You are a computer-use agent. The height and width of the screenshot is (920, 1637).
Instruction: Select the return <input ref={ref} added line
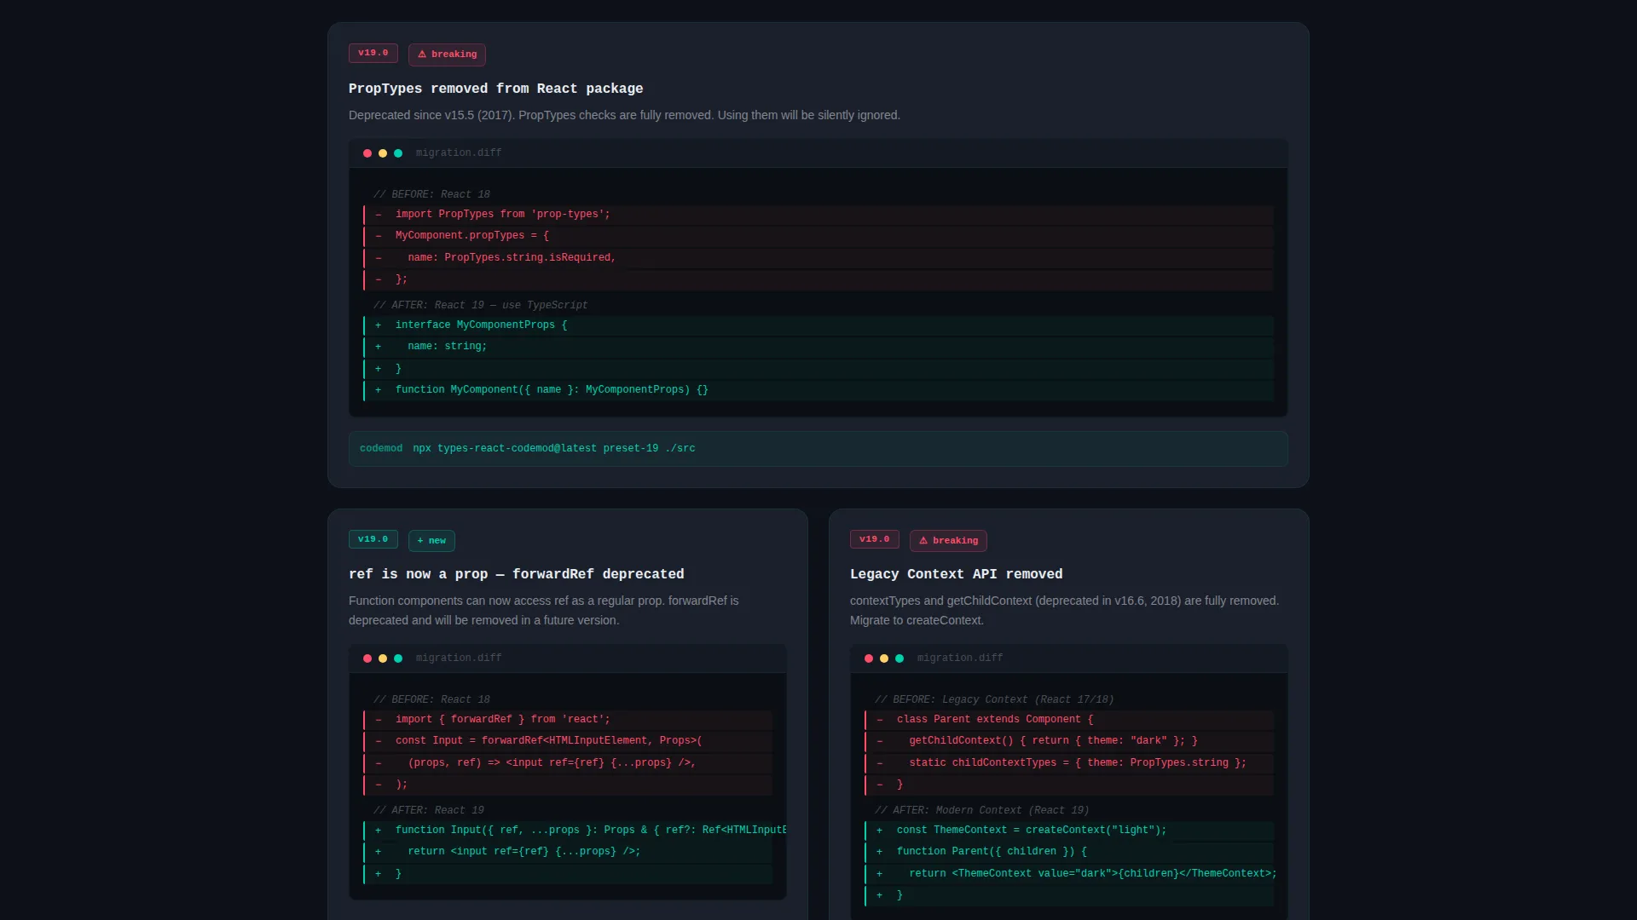(568, 852)
